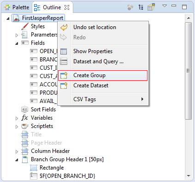The image size is (195, 182).
Task: Switch to the Palette tab
Action: pos(17,7)
